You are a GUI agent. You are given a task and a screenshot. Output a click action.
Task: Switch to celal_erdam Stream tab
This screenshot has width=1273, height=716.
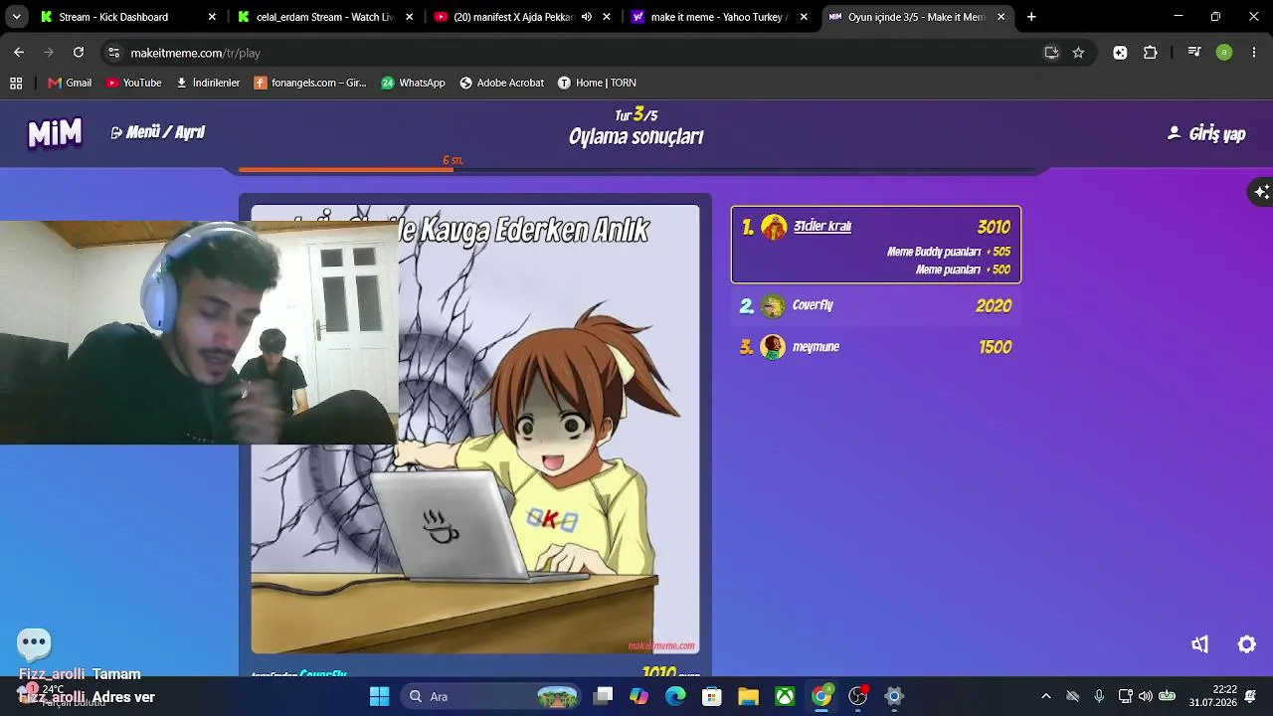pyautogui.click(x=324, y=17)
